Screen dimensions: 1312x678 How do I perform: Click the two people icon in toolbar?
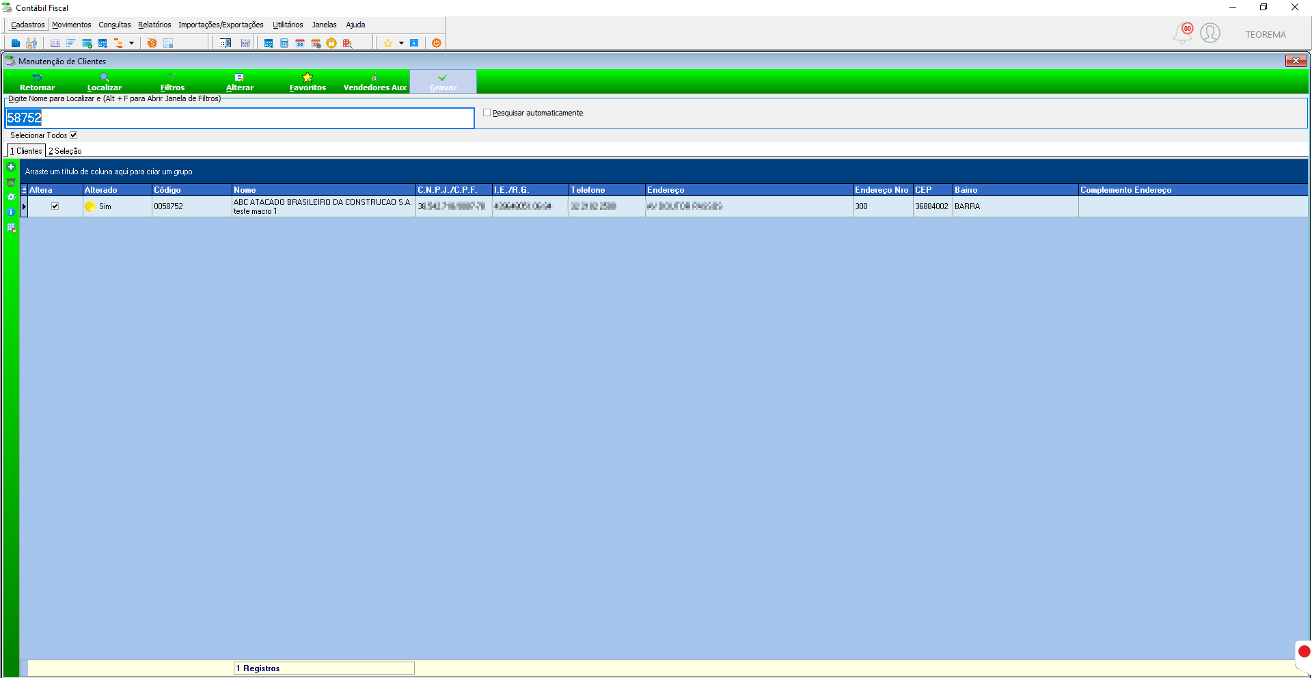31,43
